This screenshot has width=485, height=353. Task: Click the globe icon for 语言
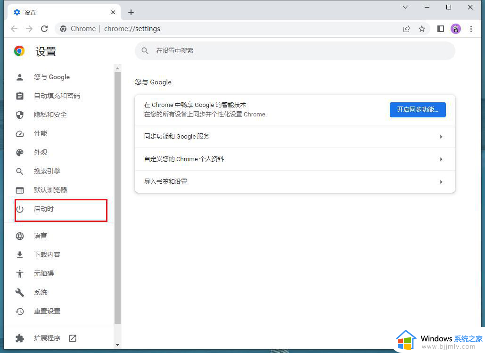(x=20, y=236)
